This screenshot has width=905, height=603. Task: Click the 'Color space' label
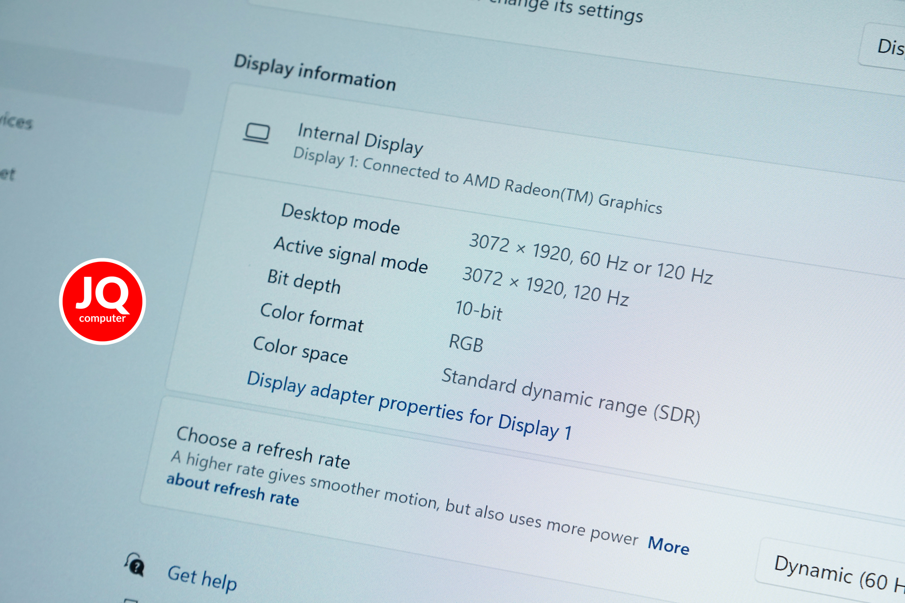(300, 350)
